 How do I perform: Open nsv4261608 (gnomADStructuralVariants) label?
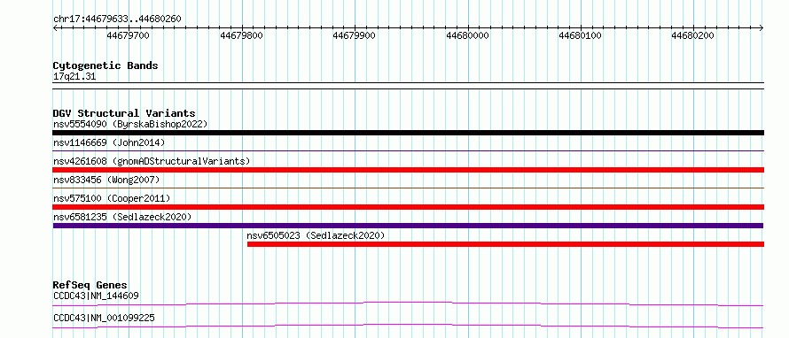[x=152, y=161]
